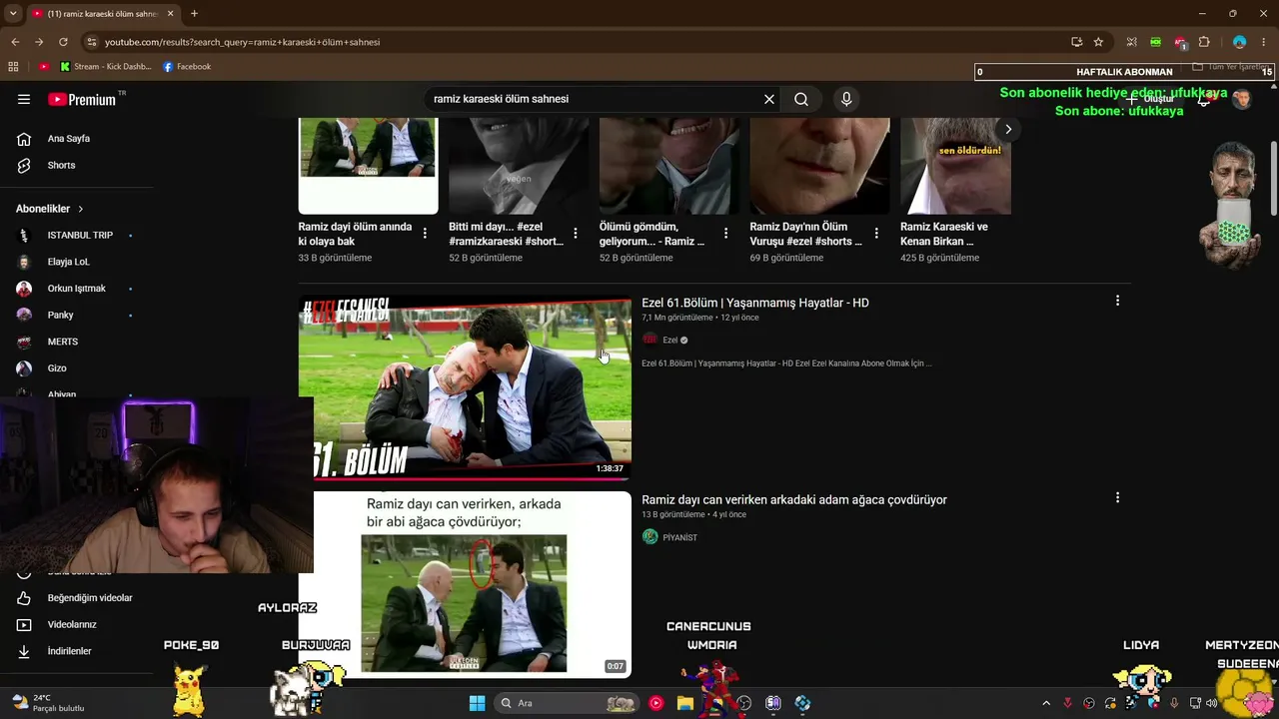Image resolution: width=1279 pixels, height=719 pixels.
Task: Clear the search query with the X
Action: click(x=769, y=99)
